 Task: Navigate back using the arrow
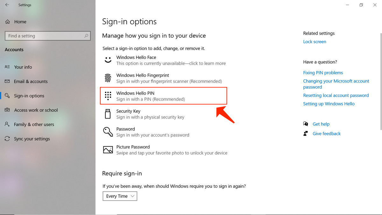point(7,5)
